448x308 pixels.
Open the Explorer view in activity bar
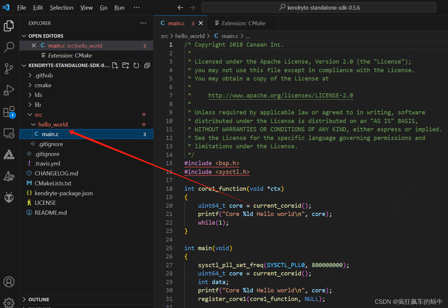(9, 26)
